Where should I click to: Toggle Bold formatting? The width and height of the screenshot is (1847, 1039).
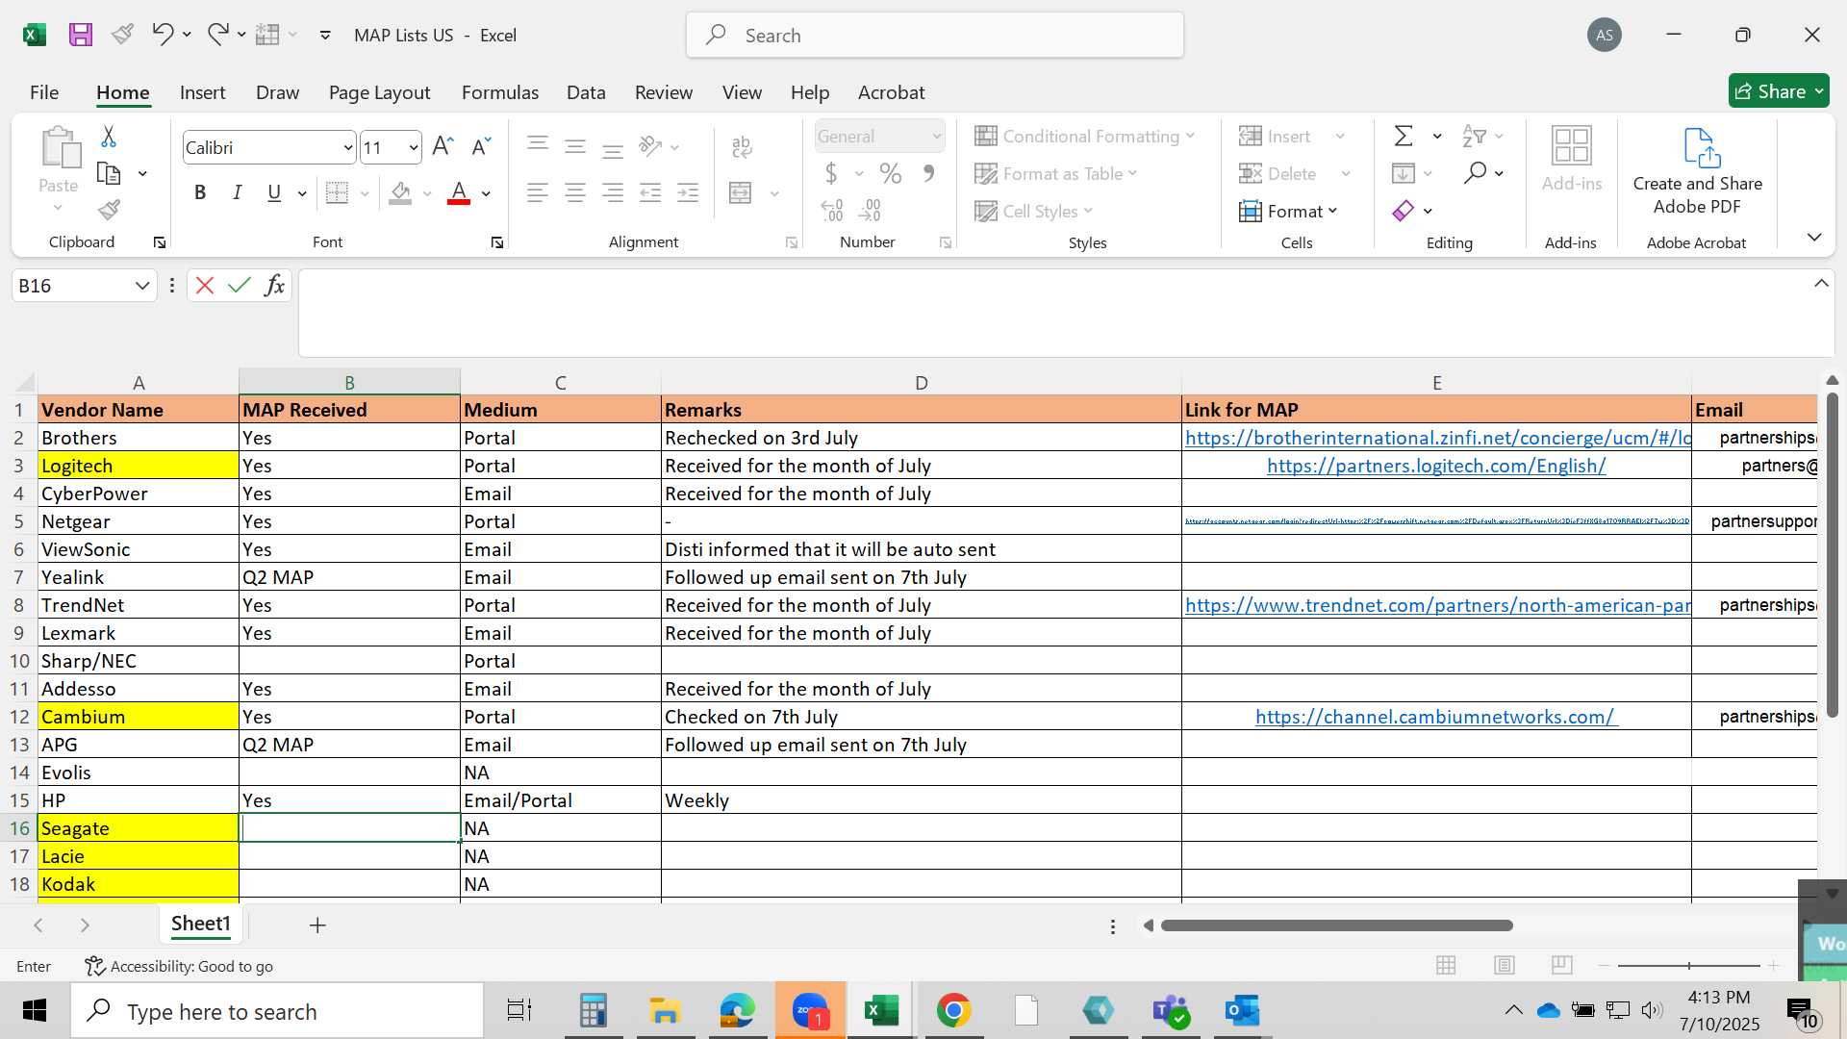point(200,192)
